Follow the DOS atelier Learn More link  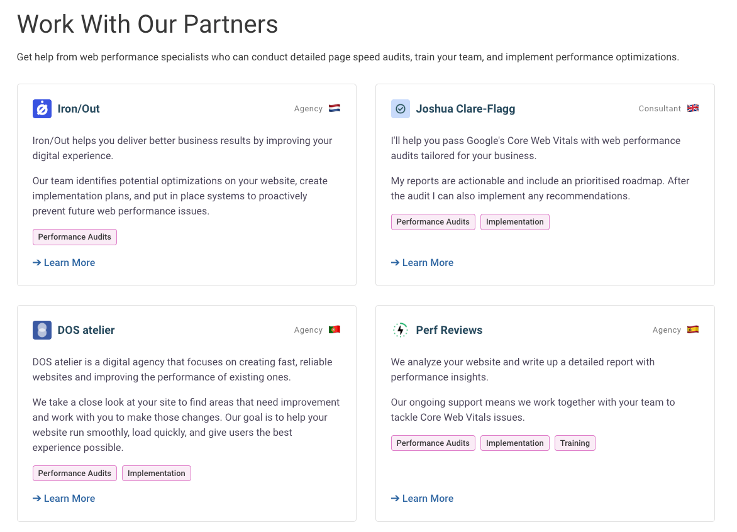pos(64,499)
